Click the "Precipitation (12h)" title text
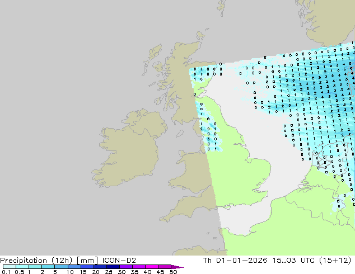Viewport: 355px width, 274px height. (x=36, y=261)
